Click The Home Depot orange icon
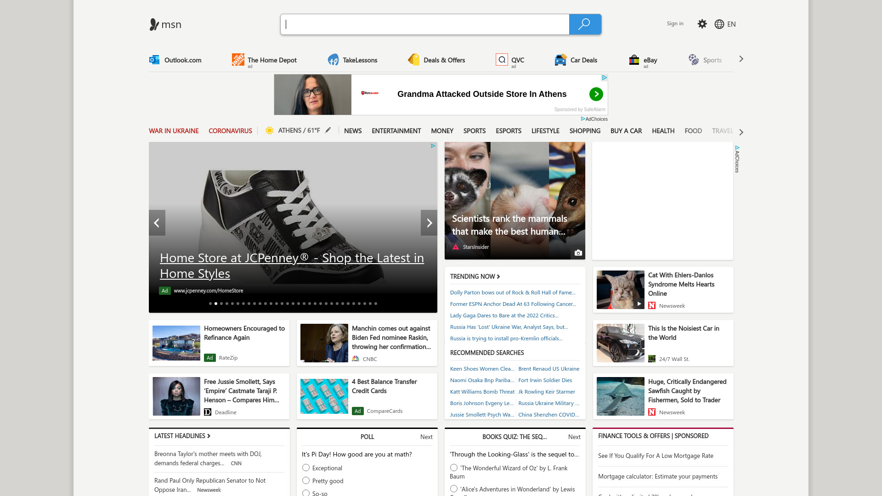 [x=238, y=59]
